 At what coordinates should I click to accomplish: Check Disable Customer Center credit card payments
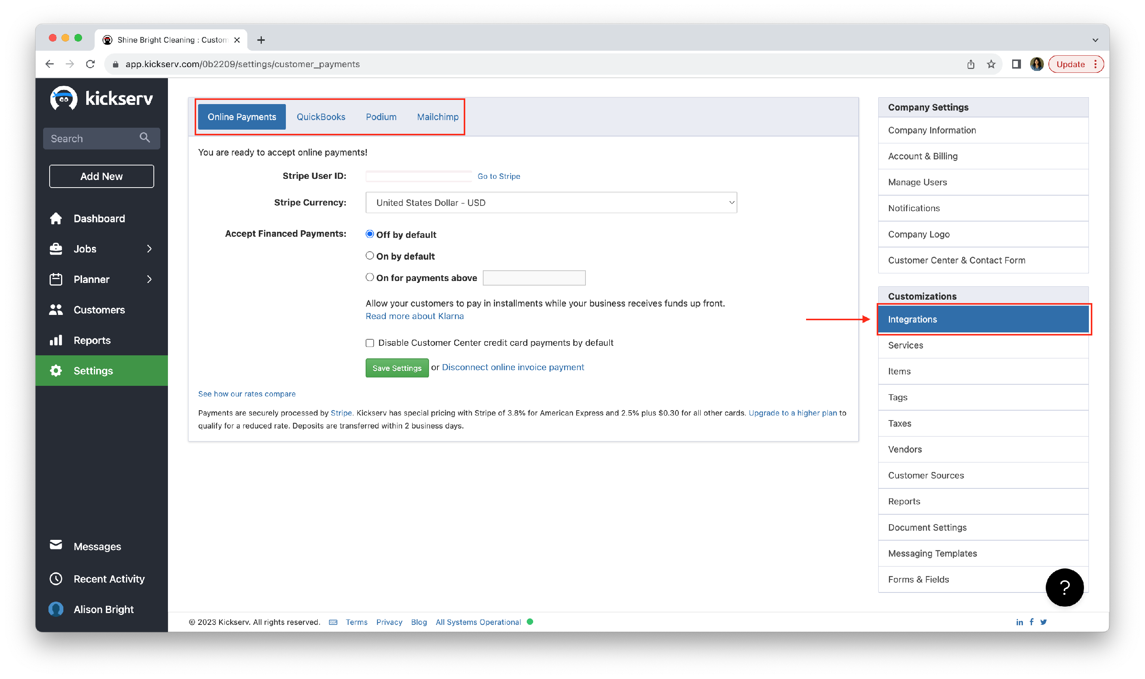(x=369, y=343)
